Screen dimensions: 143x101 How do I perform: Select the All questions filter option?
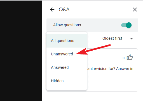(67, 41)
